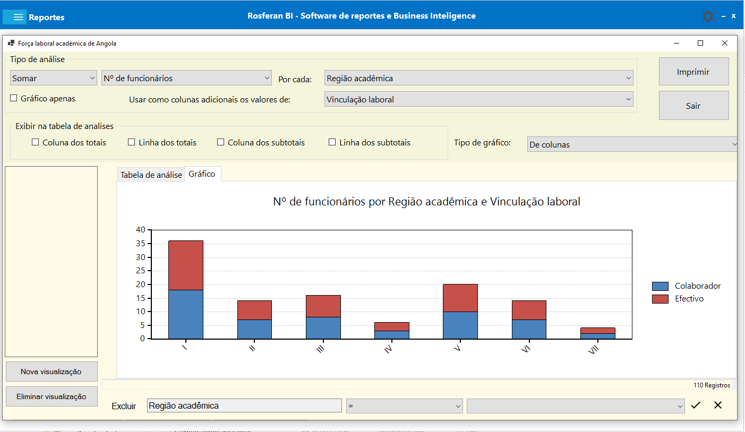Screen dimensions: 745x432
Task: Minimize the main Rosferan BI window
Action: tap(723, 16)
